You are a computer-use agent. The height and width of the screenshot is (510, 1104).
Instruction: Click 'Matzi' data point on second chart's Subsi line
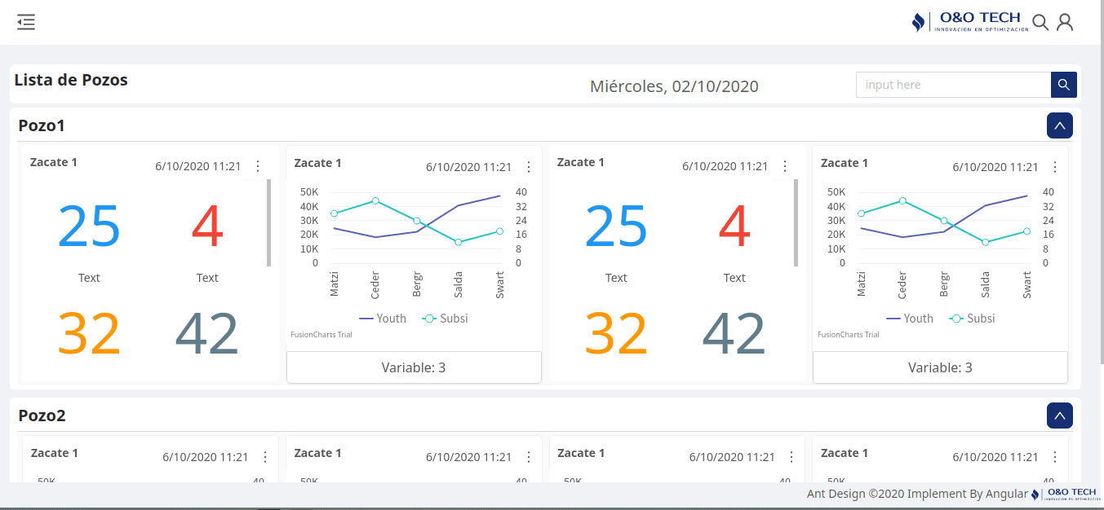point(861,213)
